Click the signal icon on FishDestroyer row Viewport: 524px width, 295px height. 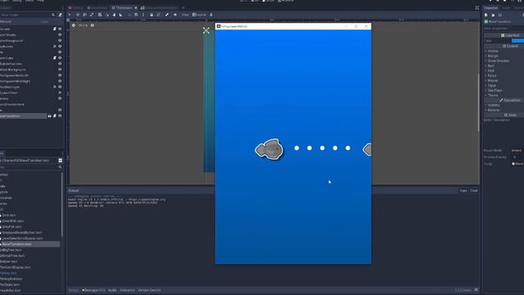55,87
